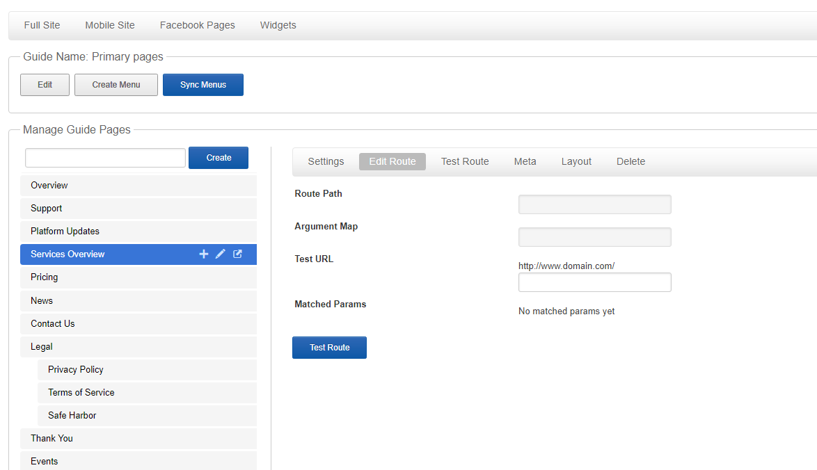Switch to the Widgets section

pos(278,25)
